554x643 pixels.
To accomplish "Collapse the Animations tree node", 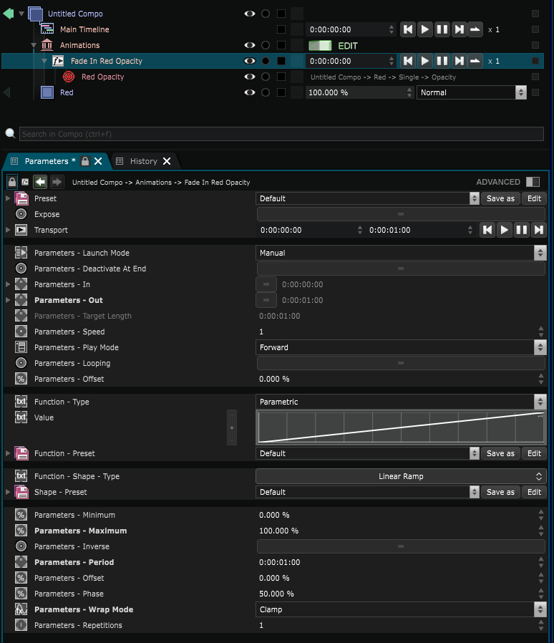I will pyautogui.click(x=34, y=45).
